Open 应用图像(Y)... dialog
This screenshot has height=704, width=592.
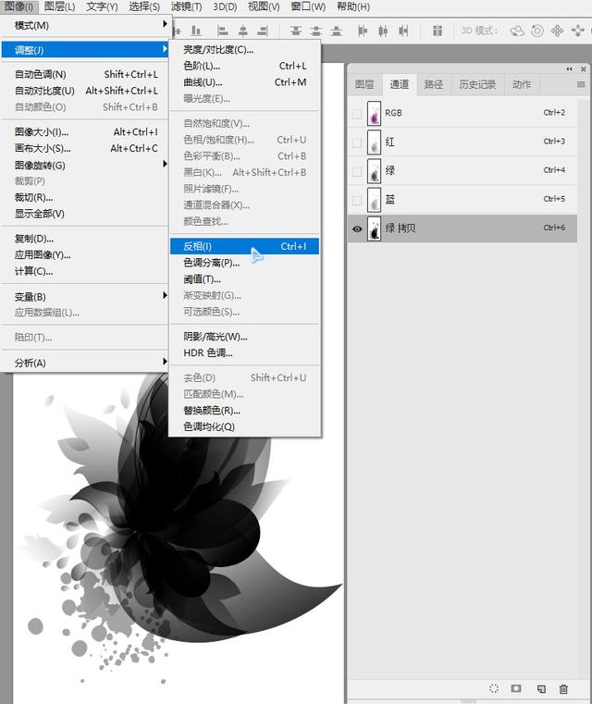84,255
